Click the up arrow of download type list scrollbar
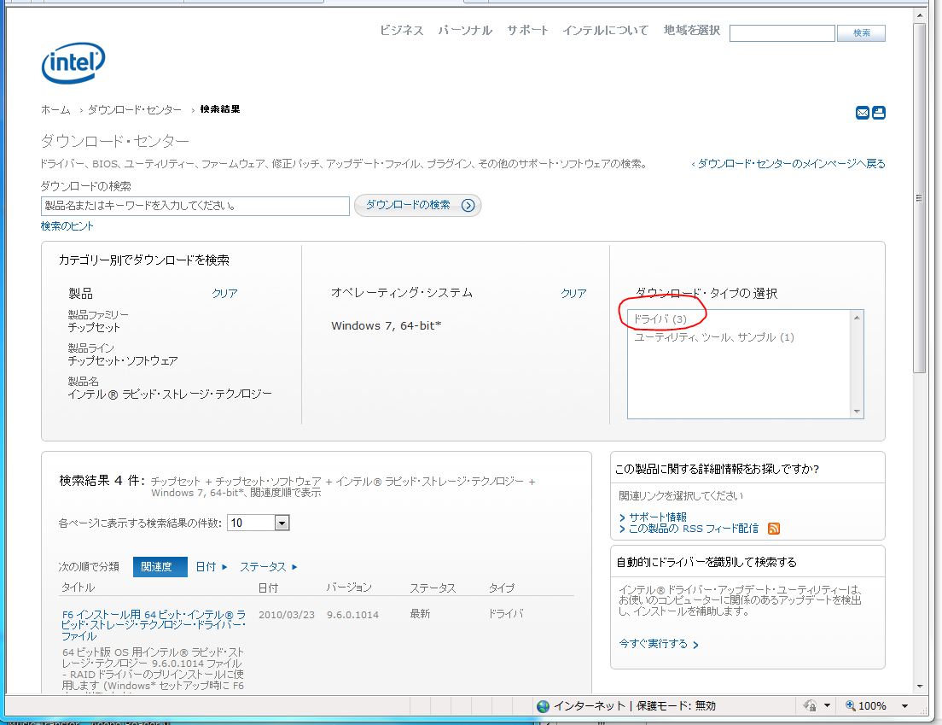Image resolution: width=942 pixels, height=725 pixels. coord(857,318)
